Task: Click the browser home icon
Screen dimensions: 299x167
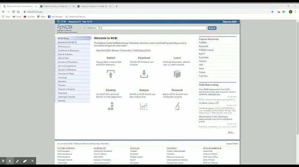Action: point(18,12)
